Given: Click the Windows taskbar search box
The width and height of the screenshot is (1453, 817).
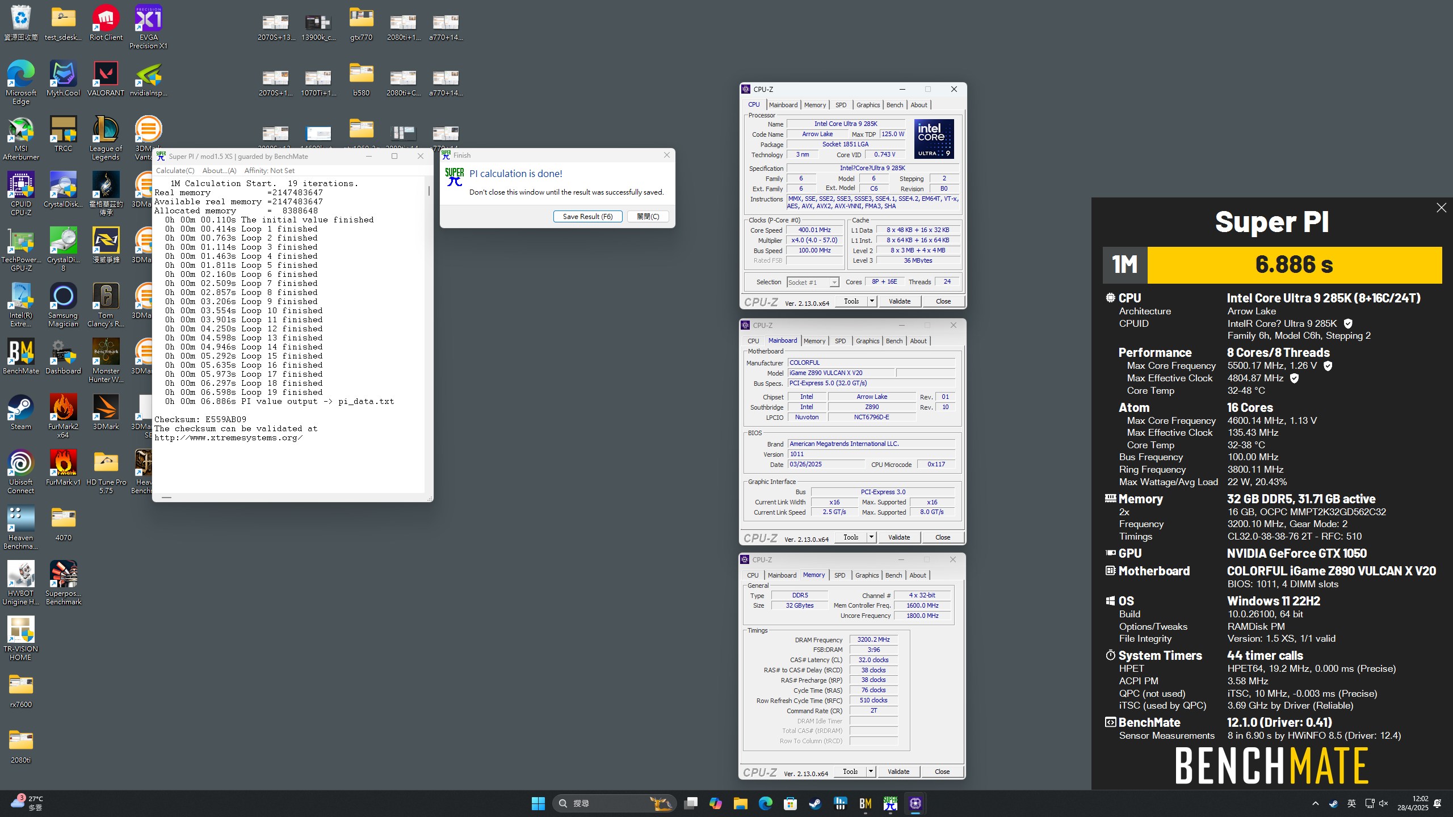Looking at the screenshot, I should click(x=614, y=803).
